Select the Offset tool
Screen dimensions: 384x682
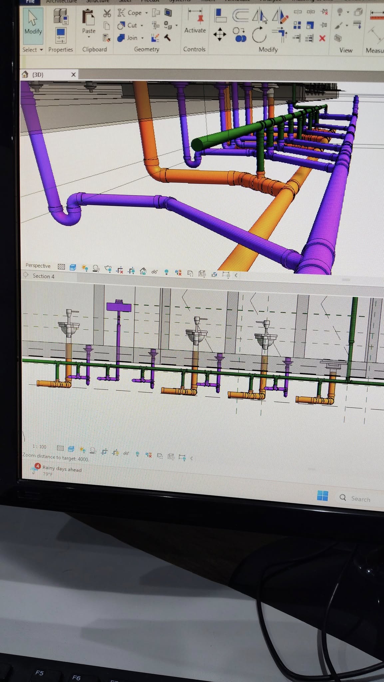[240, 15]
